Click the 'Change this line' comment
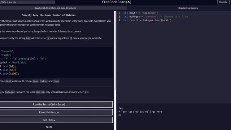This screenshot has height=130, width=231. [x=174, y=17]
